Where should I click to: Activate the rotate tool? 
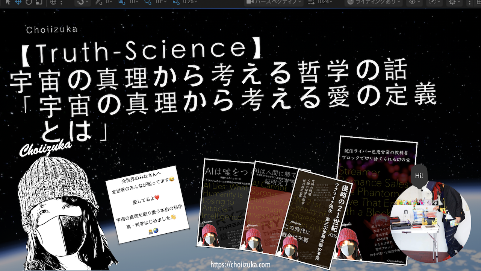[x=29, y=2]
